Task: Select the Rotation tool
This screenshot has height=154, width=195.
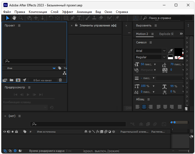Action: click(x=51, y=18)
